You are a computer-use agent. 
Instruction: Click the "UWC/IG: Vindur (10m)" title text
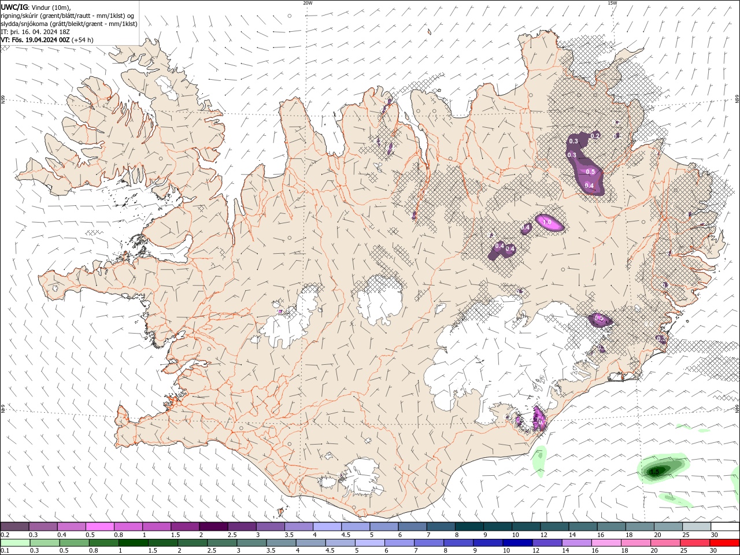tap(36, 7)
